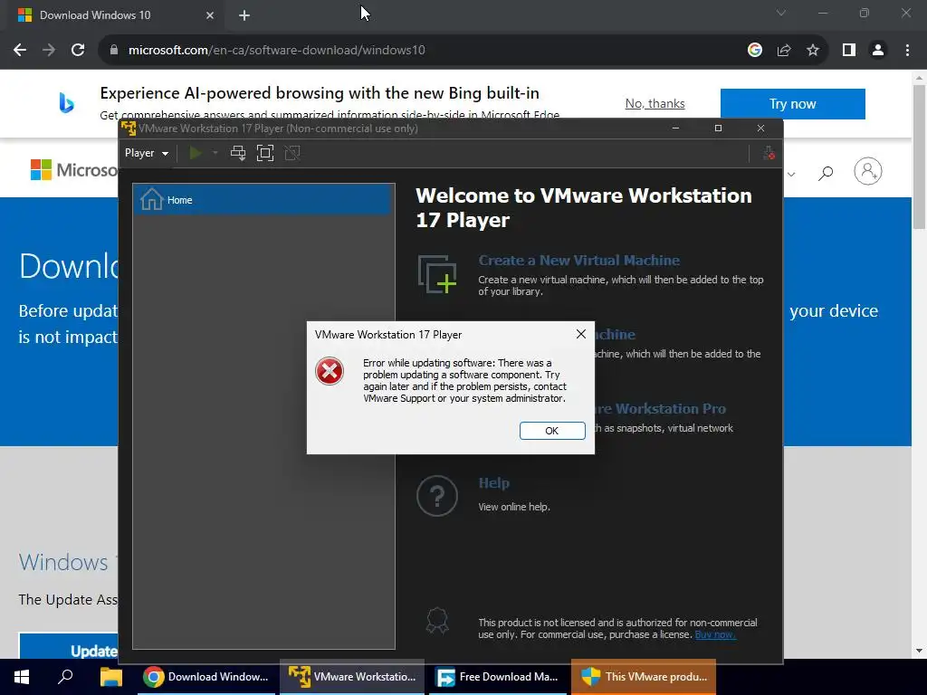The height and width of the screenshot is (695, 927).
Task: Go forward in Chrome browser
Action: [49, 51]
